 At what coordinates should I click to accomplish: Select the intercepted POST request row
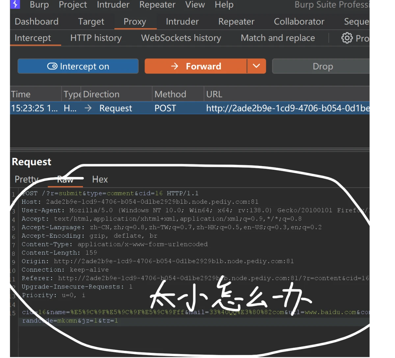(x=165, y=108)
